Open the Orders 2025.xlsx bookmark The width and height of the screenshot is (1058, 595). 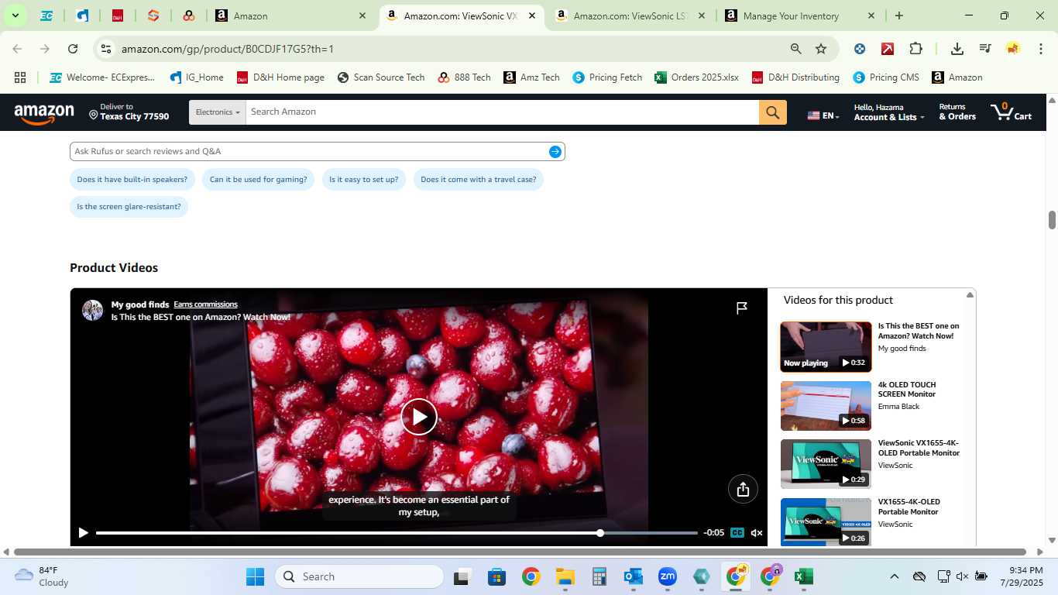(696, 77)
